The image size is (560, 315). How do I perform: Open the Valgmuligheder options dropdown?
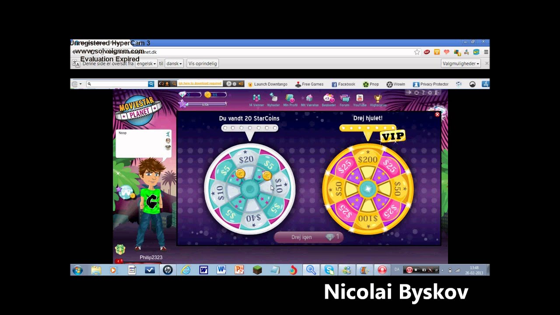(x=461, y=63)
